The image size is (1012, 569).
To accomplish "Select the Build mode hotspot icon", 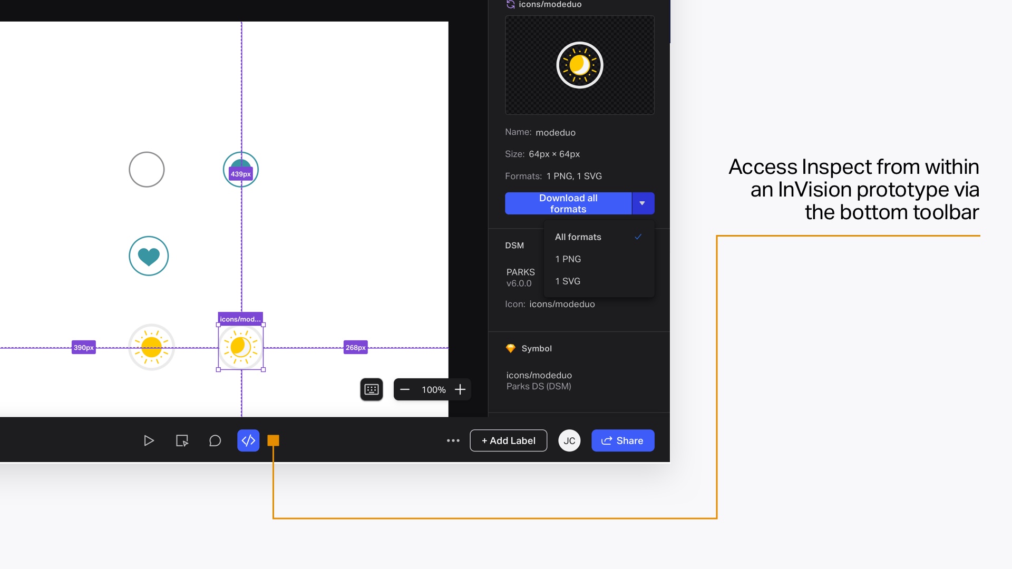I will (182, 440).
